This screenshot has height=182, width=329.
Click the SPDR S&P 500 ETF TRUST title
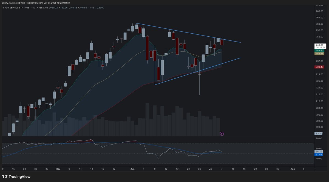(x=17, y=8)
